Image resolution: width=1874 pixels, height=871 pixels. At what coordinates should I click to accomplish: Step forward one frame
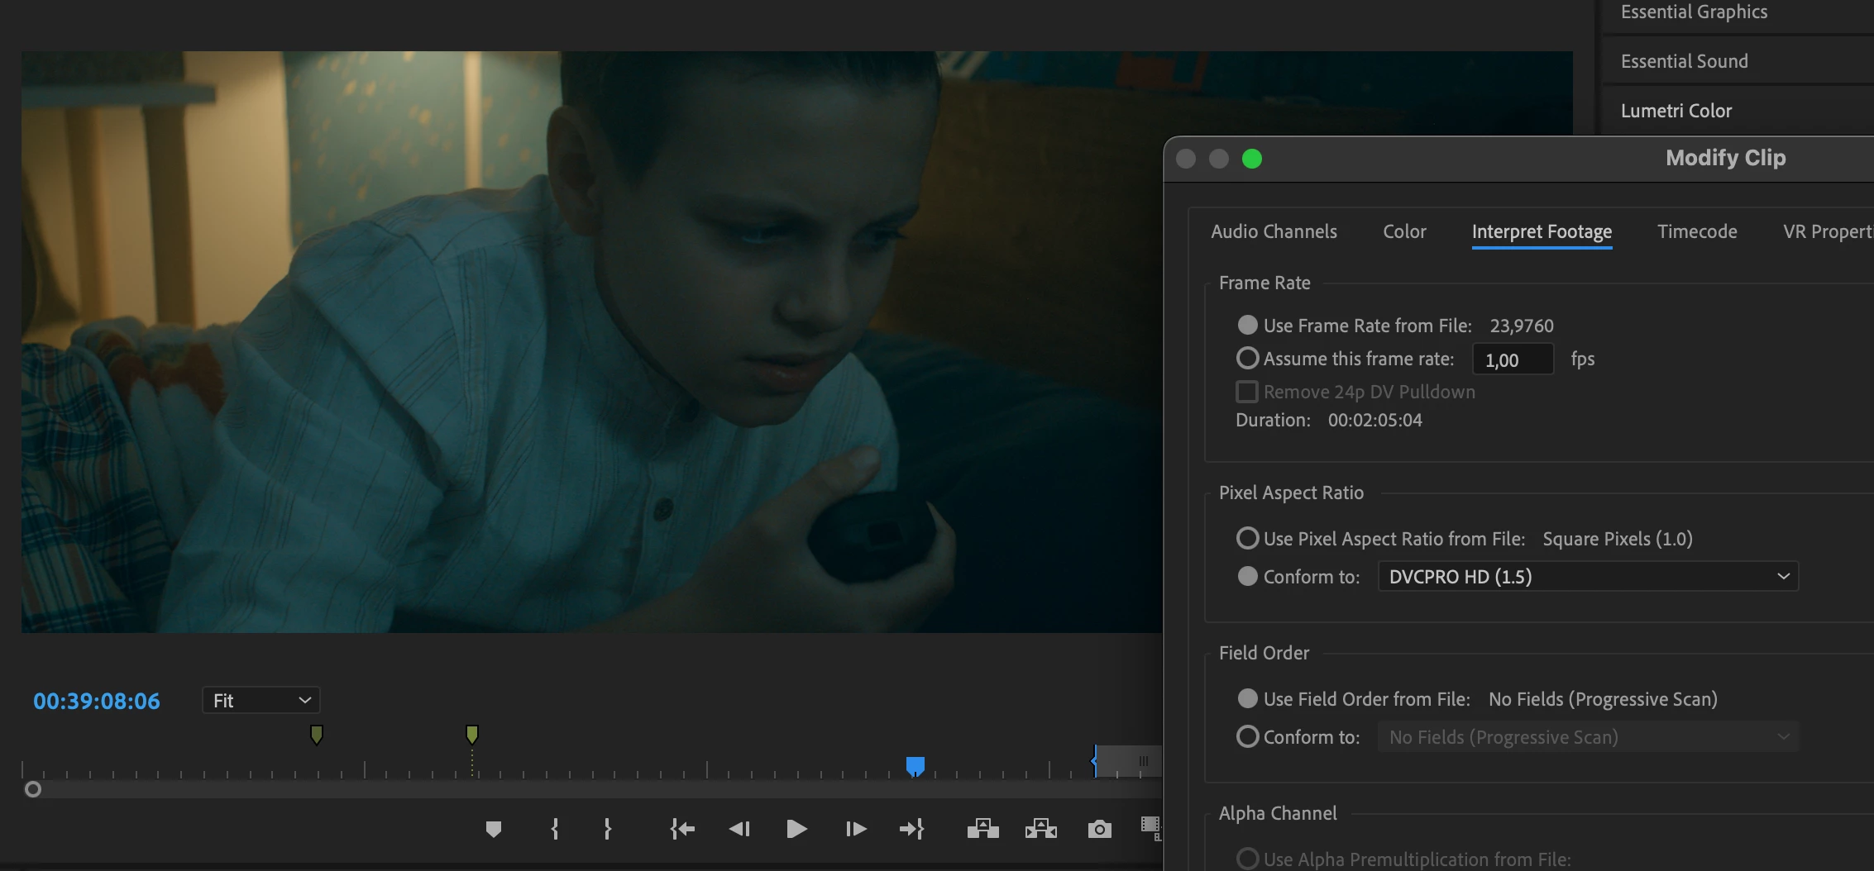point(856,829)
